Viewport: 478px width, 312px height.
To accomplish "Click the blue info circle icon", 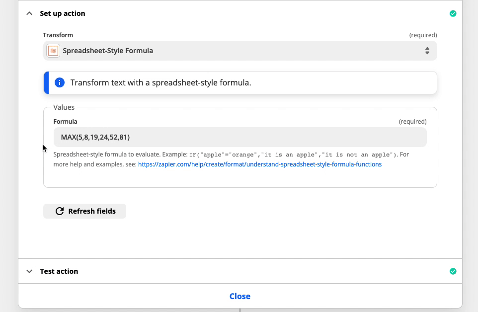I will [x=60, y=82].
